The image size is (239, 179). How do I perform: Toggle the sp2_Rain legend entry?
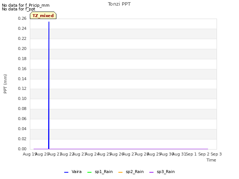pyautogui.click(x=131, y=172)
